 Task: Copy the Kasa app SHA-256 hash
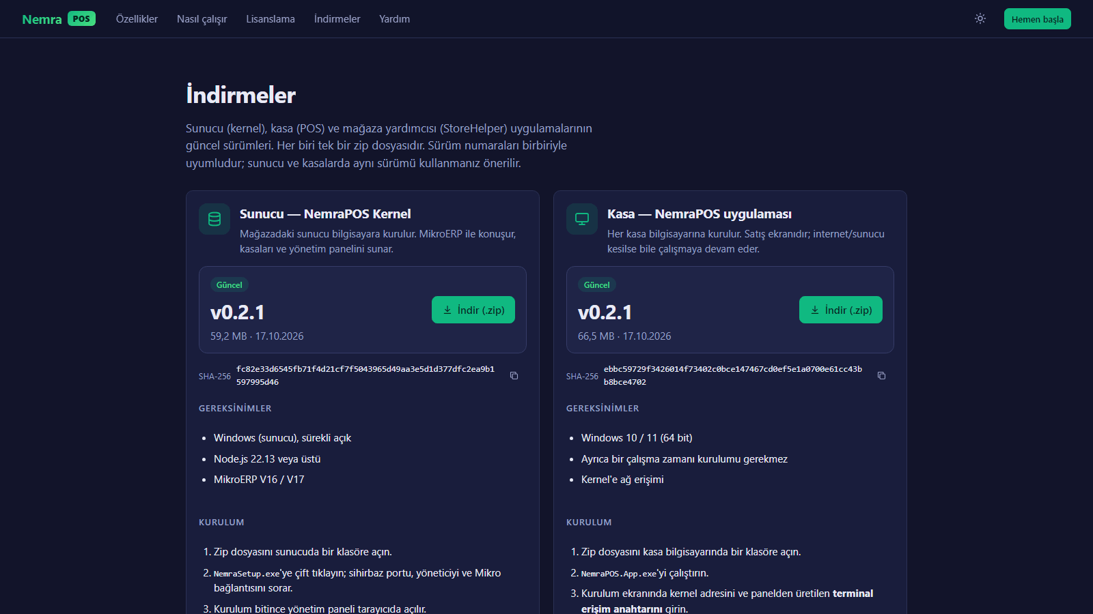[x=882, y=376]
